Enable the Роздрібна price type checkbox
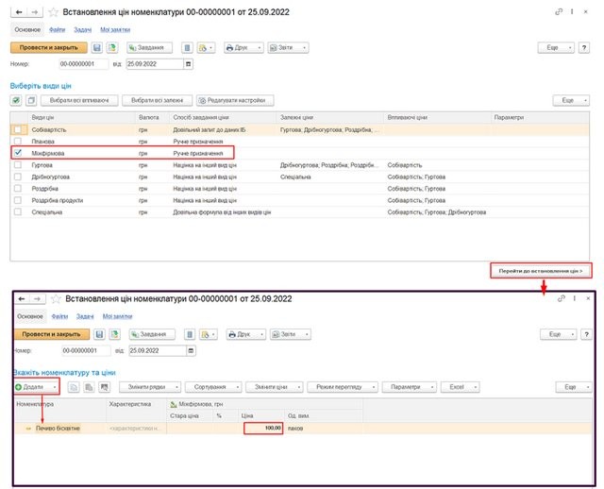Screen dimensions: 604x489 pos(16,188)
